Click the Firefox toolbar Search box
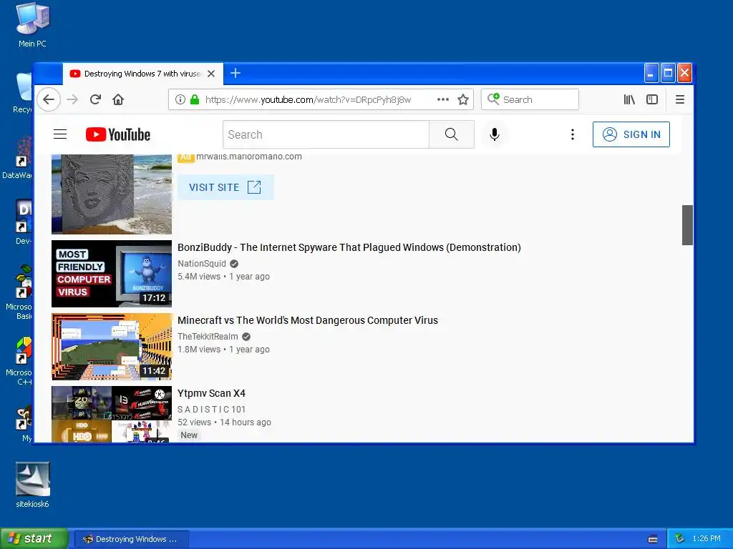This screenshot has height=549, width=733. [x=530, y=99]
